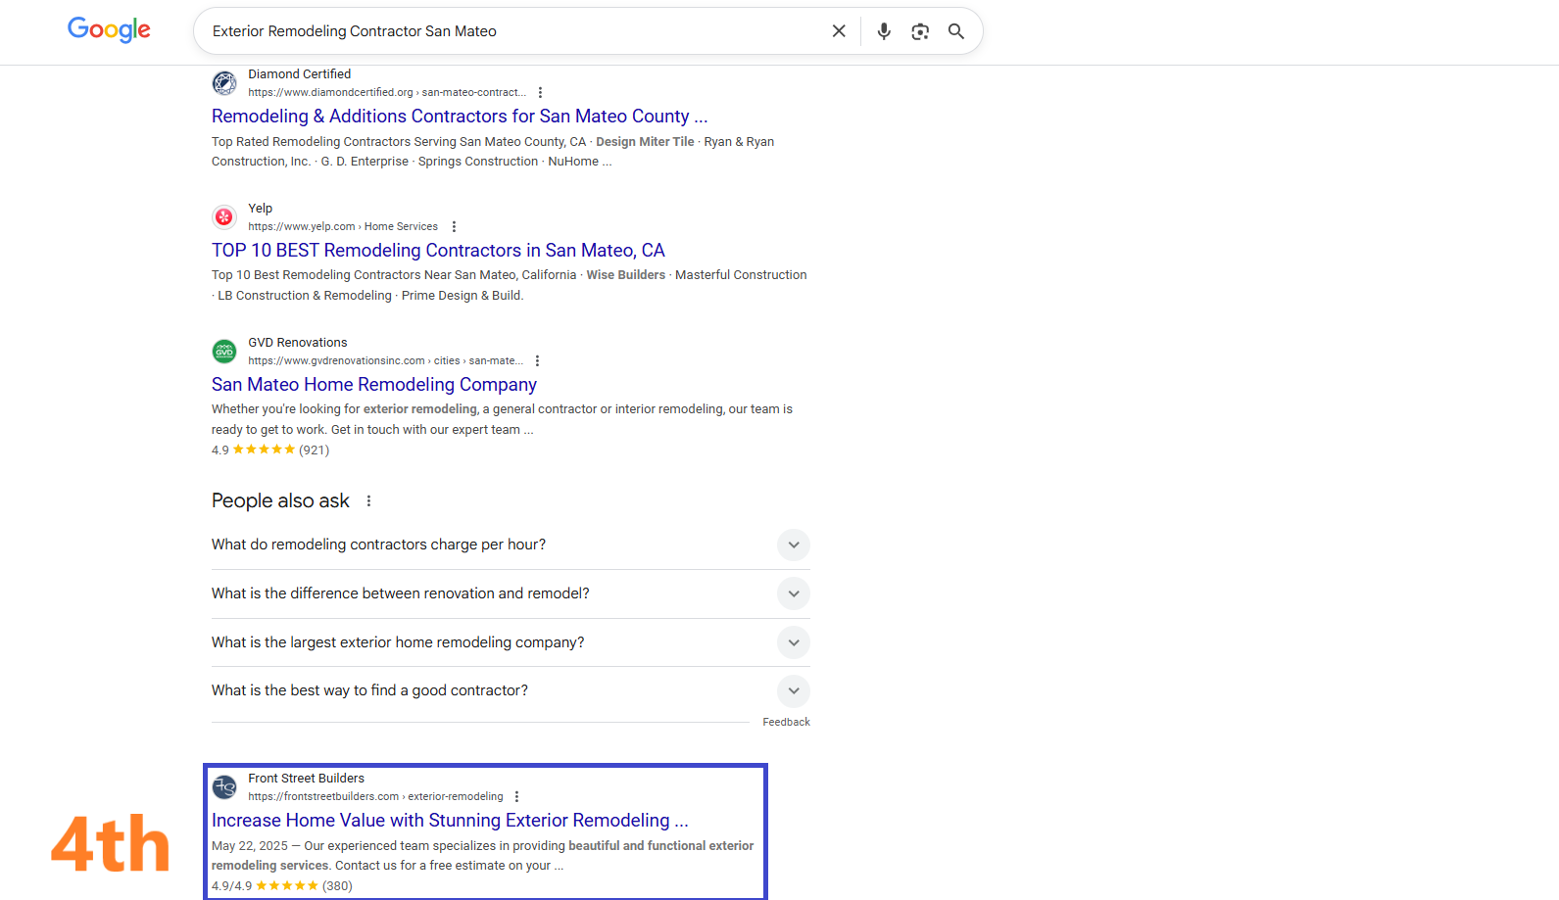Click question text about renovation and remodel difference
This screenshot has width=1559, height=900.
point(401,593)
